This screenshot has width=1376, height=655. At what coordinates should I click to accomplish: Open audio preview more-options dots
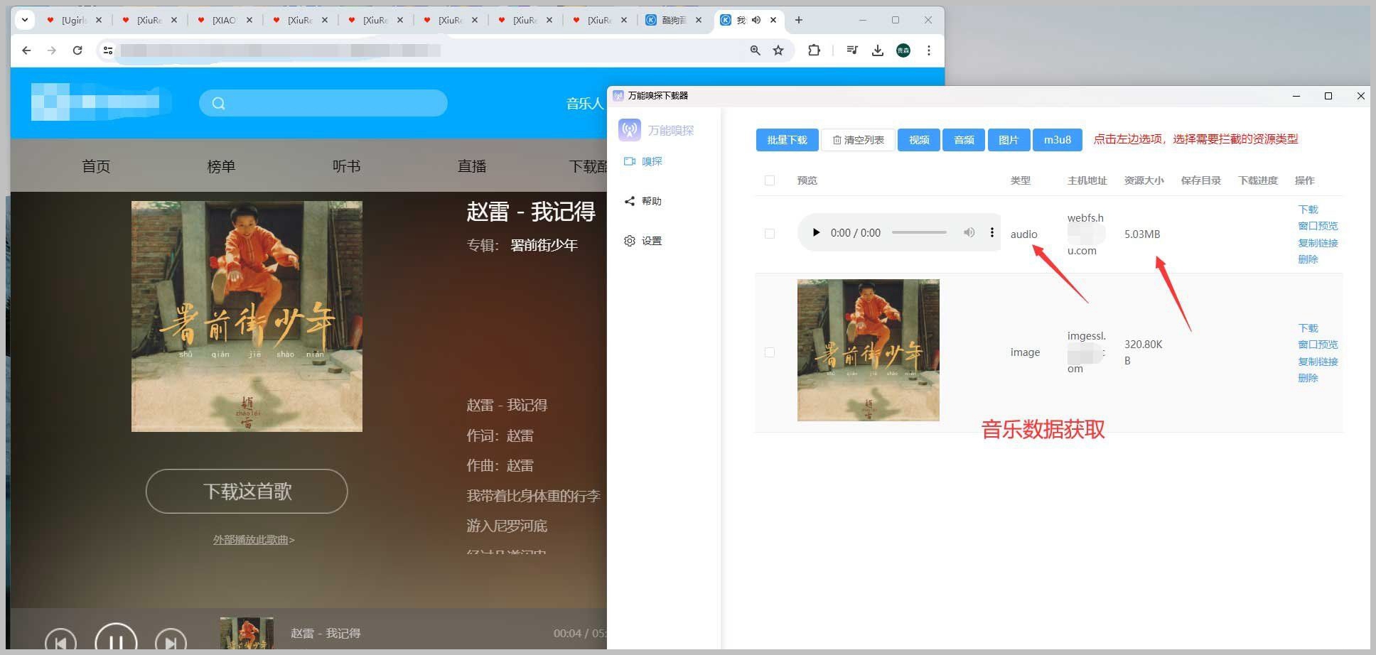pos(992,232)
